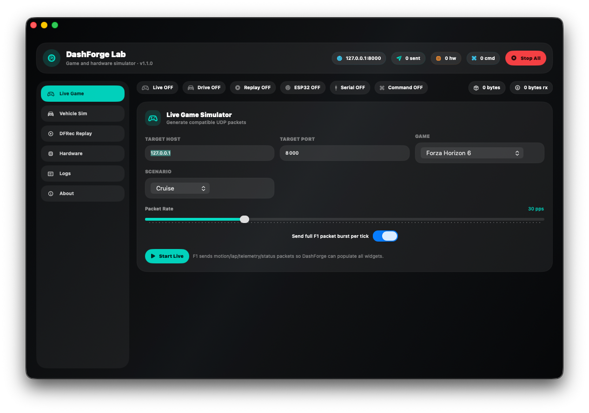Go to Hardware section

(83, 153)
